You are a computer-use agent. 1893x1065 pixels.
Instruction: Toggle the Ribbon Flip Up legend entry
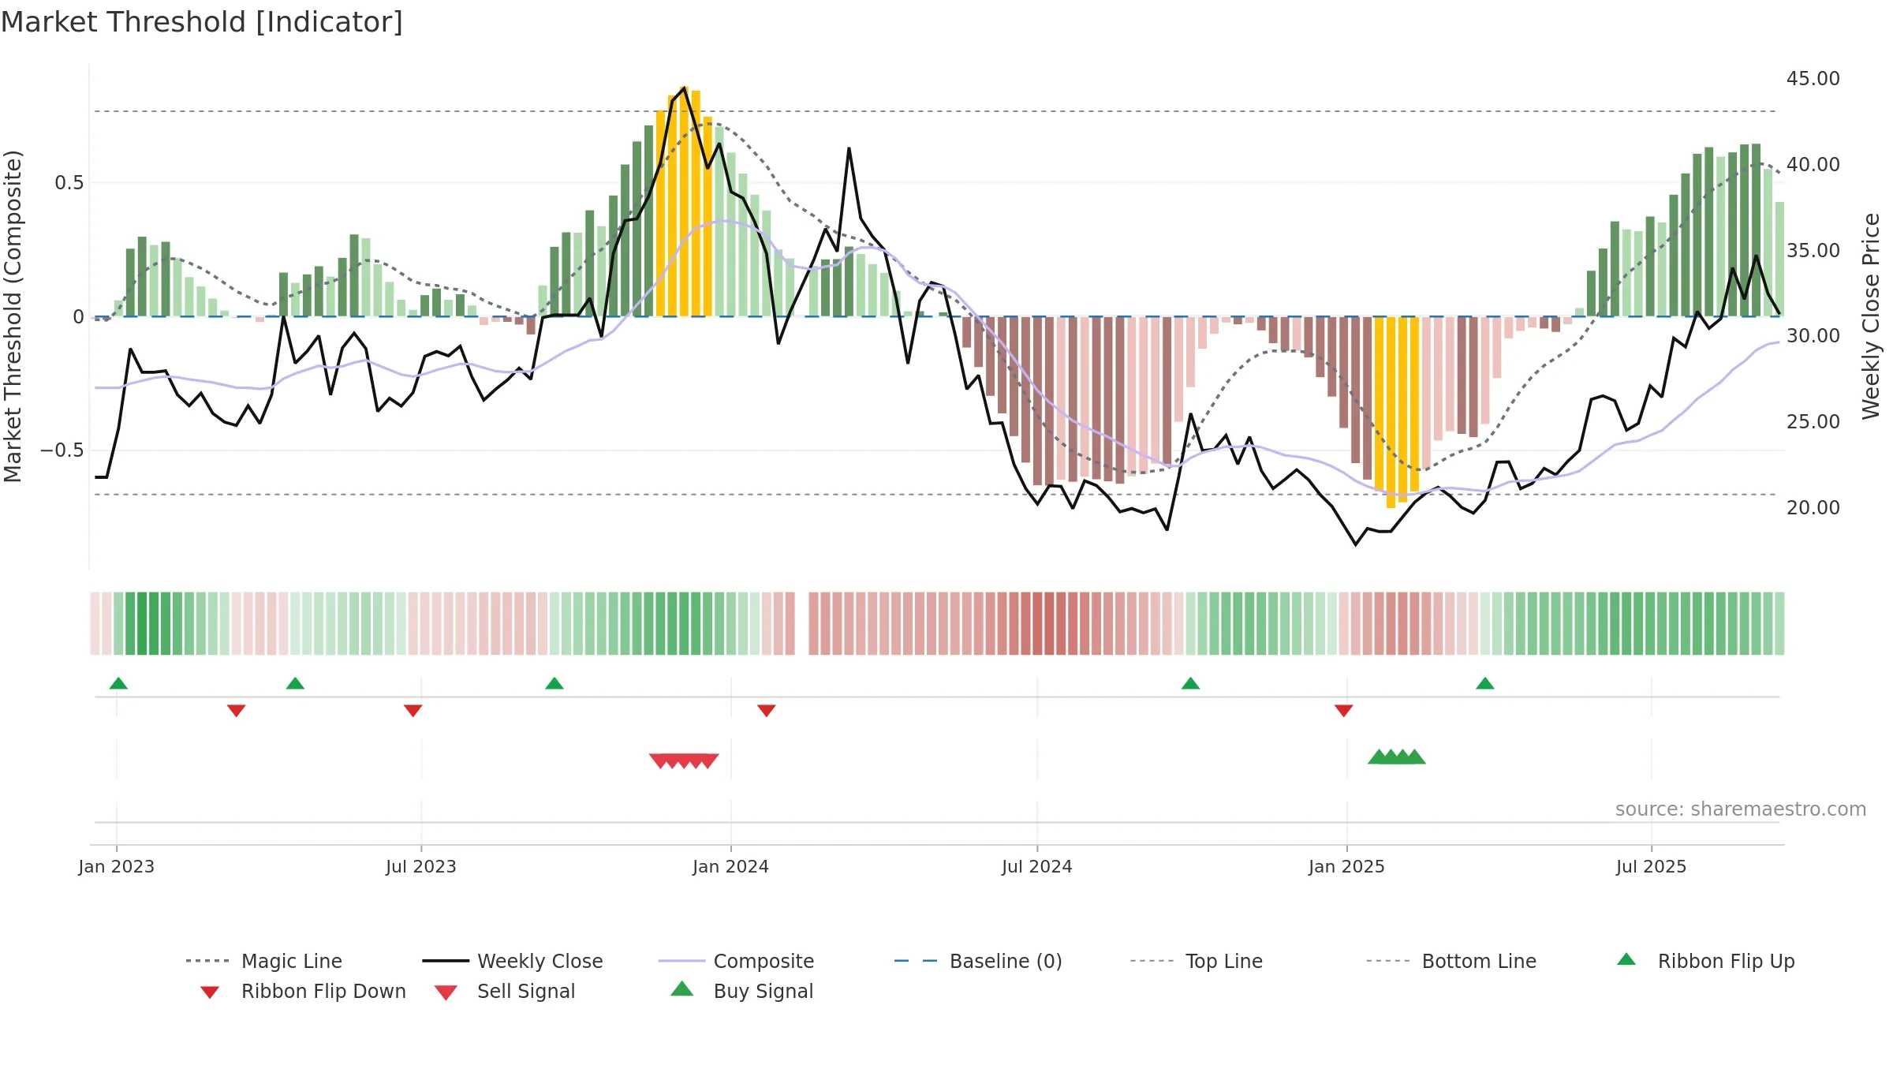(1705, 961)
